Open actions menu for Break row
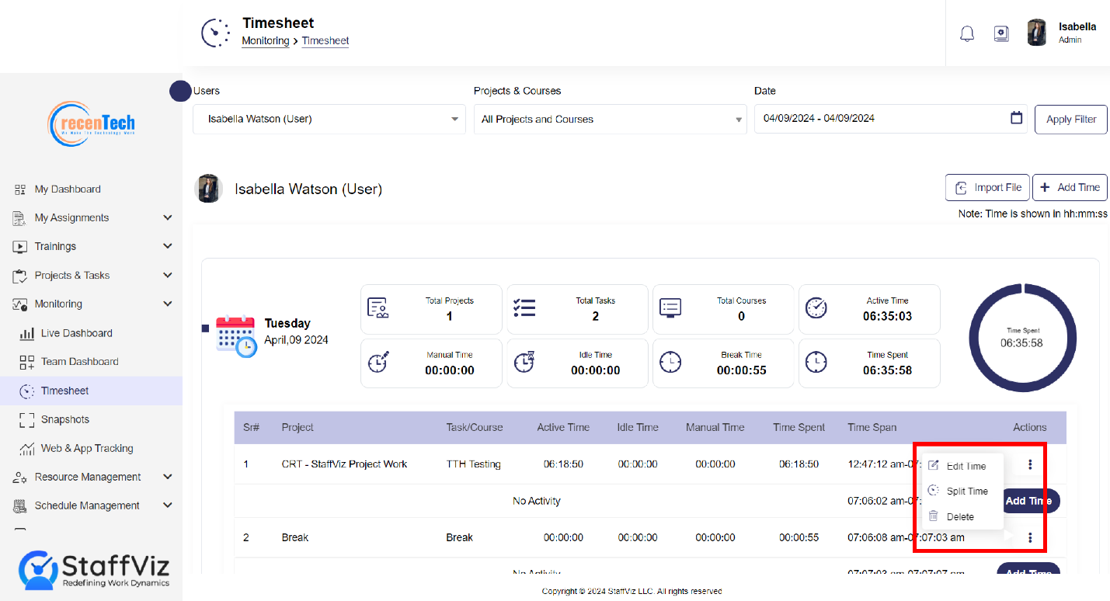This screenshot has width=1110, height=601. (1030, 537)
